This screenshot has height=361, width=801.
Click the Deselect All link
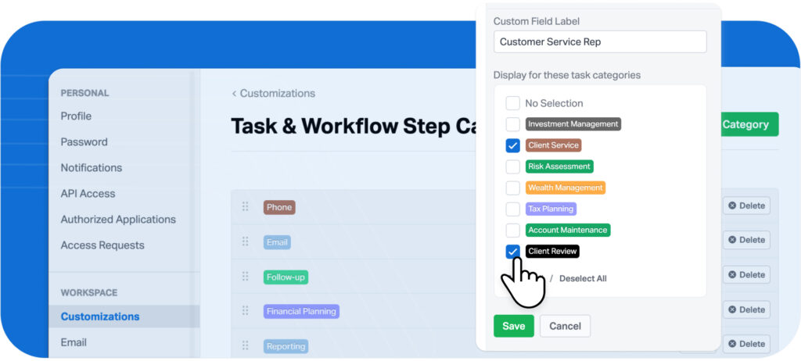click(583, 279)
